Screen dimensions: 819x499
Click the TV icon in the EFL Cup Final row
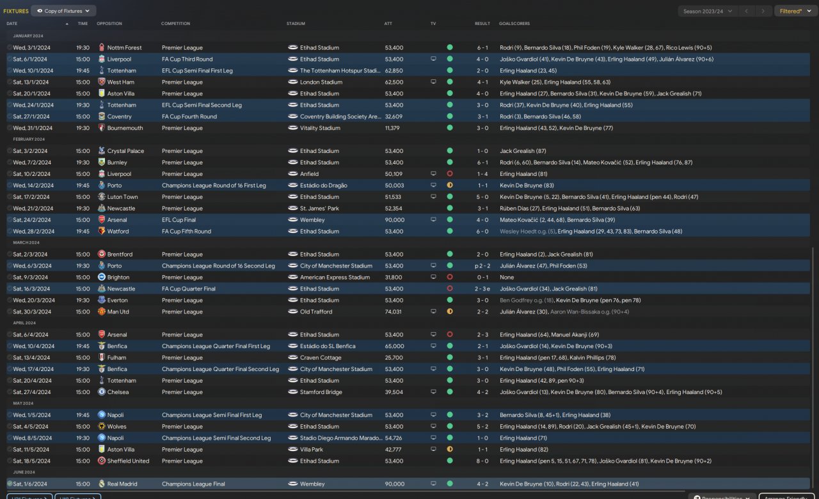(x=433, y=220)
